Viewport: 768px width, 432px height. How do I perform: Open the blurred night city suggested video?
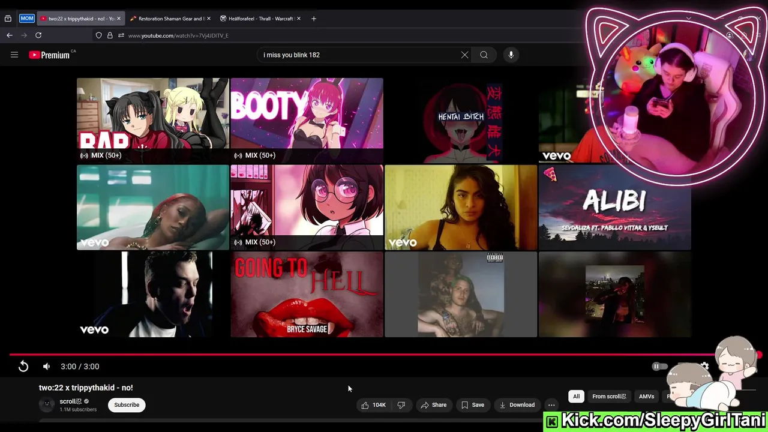(x=614, y=295)
